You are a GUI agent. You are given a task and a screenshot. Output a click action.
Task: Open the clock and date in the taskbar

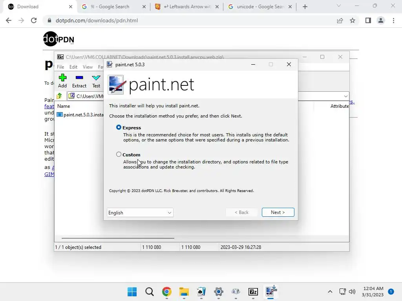pos(373,292)
